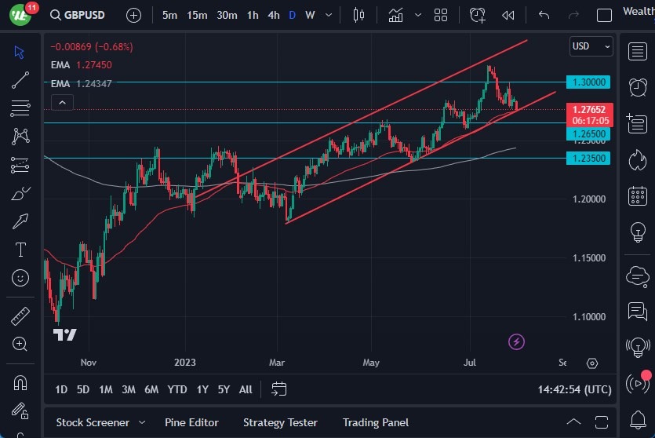Click the Replay rewind button

(508, 15)
